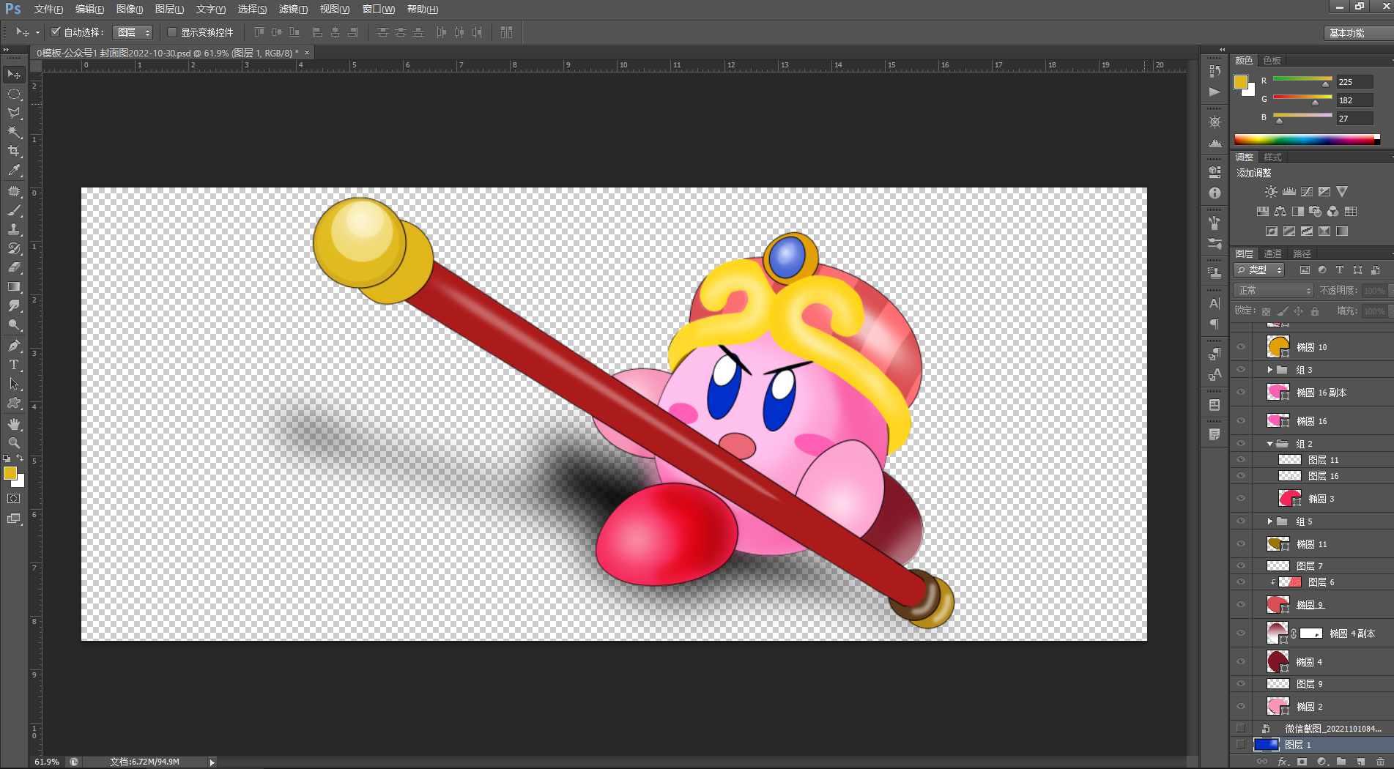
Task: Select the Move tool
Action: tap(14, 75)
